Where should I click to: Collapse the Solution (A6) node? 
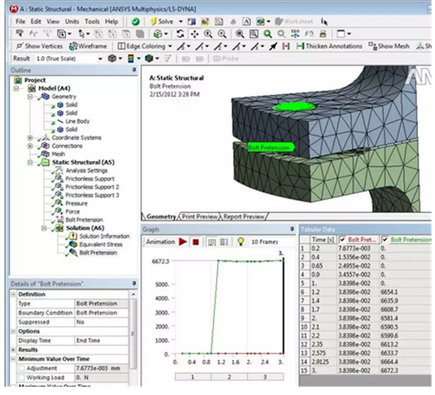point(44,228)
